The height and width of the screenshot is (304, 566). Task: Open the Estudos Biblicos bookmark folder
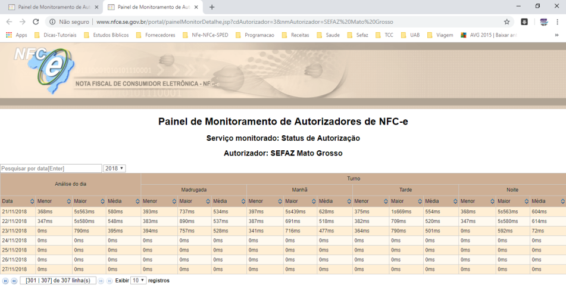click(107, 35)
